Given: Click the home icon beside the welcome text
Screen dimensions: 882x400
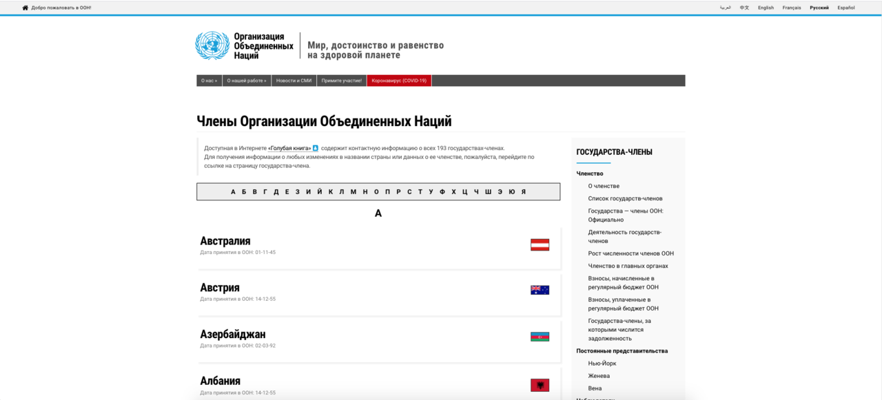Looking at the screenshot, I should (25, 8).
